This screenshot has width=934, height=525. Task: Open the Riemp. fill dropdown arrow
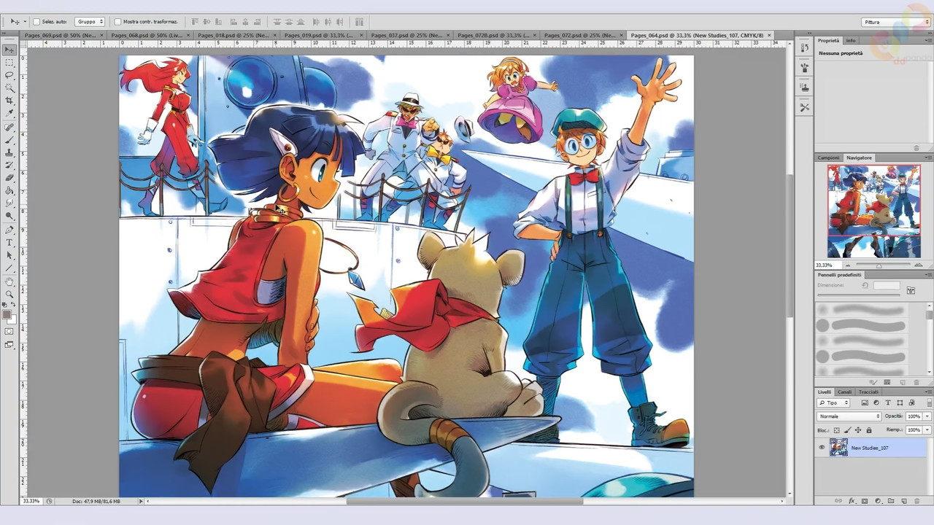(927, 430)
